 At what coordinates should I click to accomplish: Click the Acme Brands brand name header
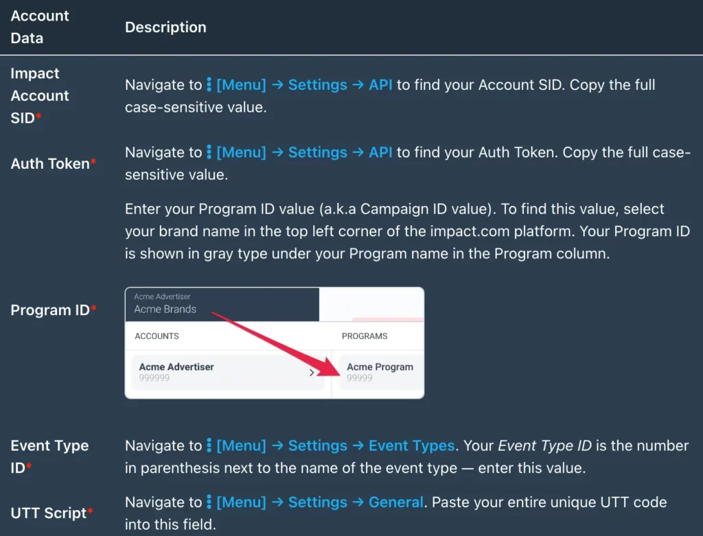pyautogui.click(x=165, y=310)
